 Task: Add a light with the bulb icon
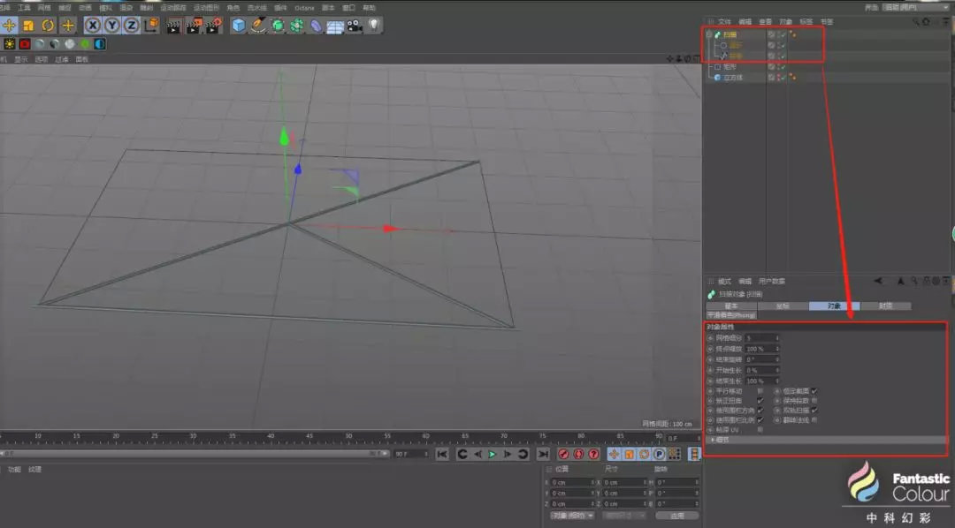tap(374, 26)
